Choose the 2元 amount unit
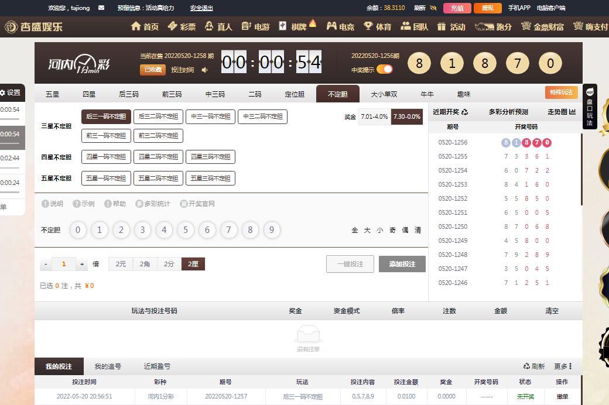 point(121,263)
